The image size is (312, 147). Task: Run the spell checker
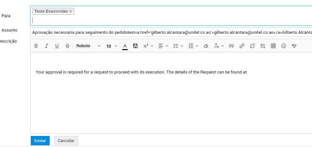[x=294, y=46]
